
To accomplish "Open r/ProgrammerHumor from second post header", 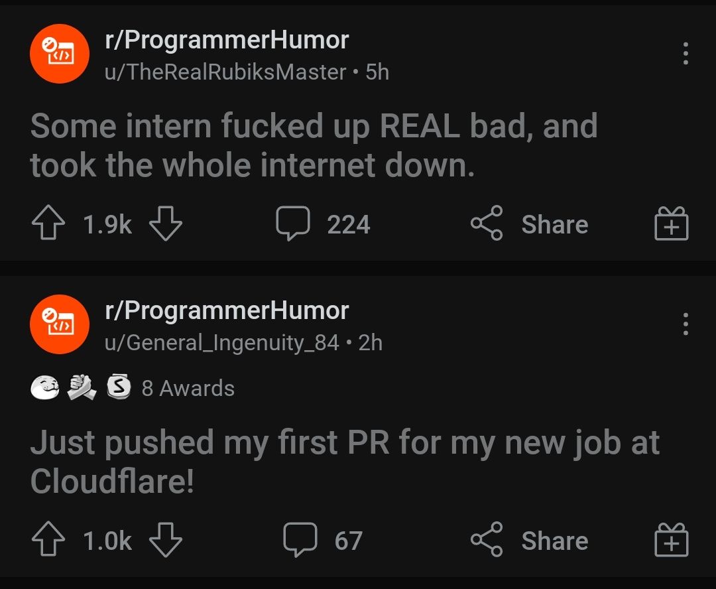I will coord(227,310).
